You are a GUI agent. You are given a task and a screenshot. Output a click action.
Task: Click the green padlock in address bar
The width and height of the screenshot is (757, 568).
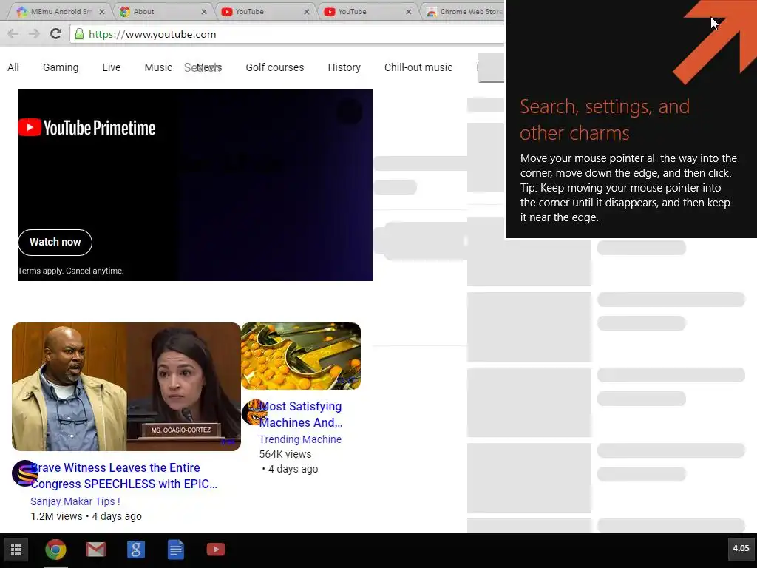(79, 34)
